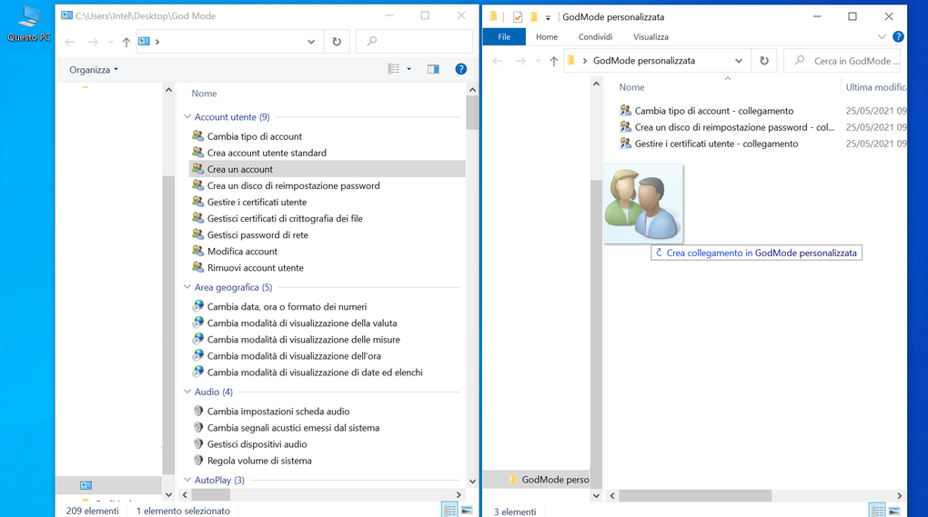Switch to details view in God Mode status bar
The image size is (928, 517).
pyautogui.click(x=449, y=510)
